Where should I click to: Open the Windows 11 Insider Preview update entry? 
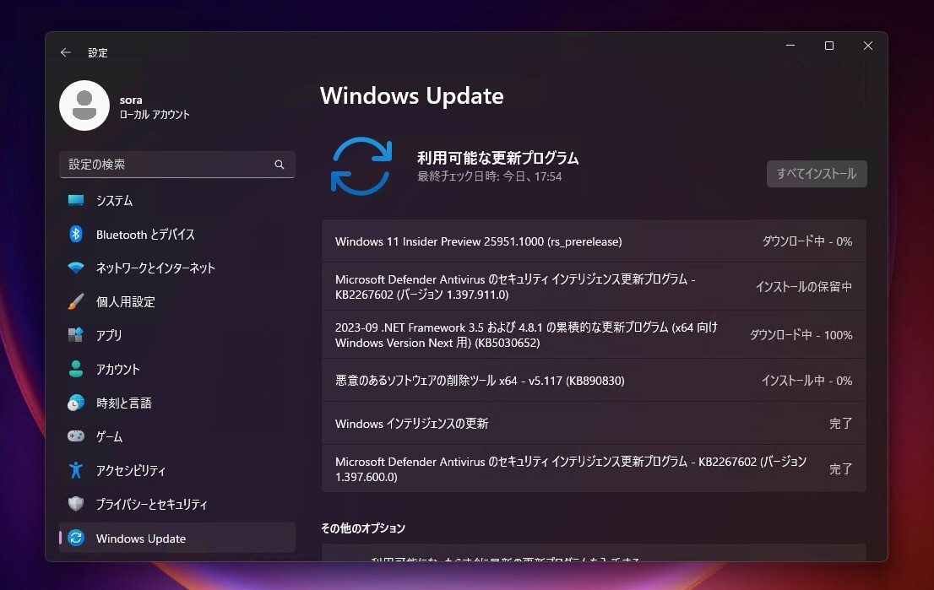click(x=591, y=241)
